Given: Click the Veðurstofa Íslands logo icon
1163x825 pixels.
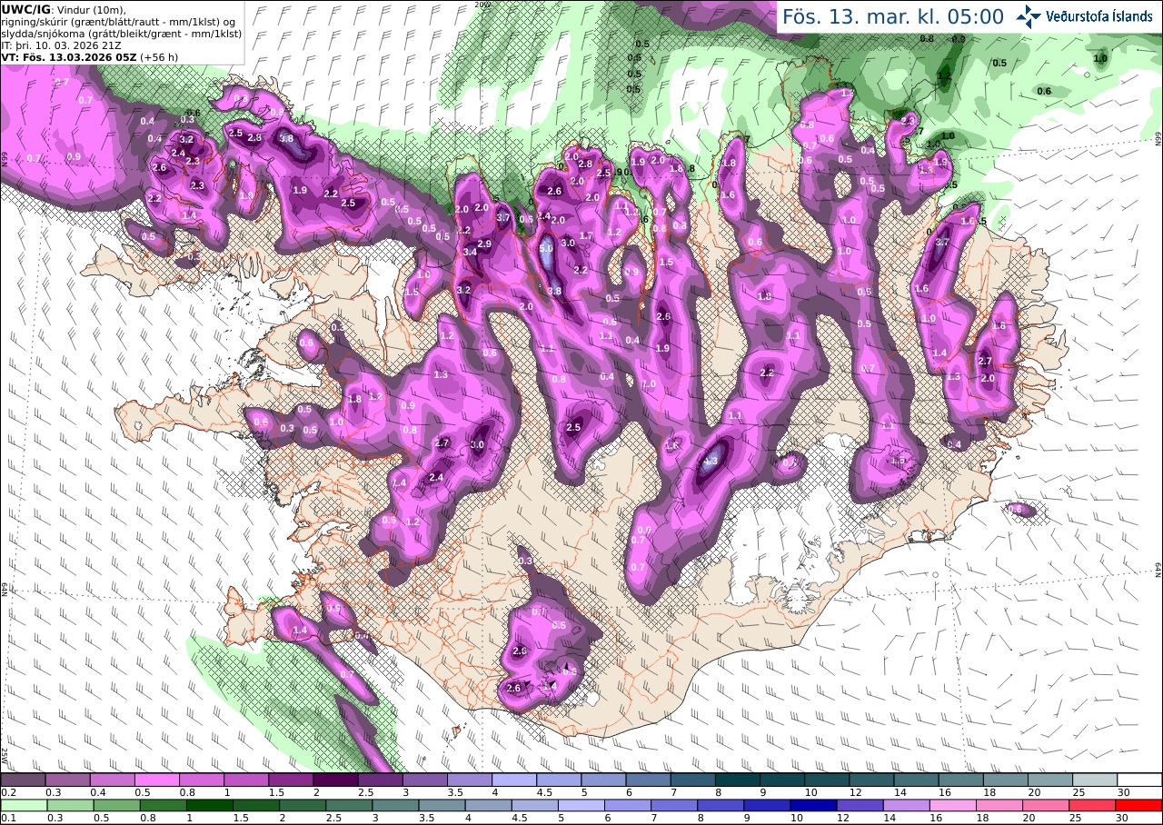Looking at the screenshot, I should [x=1029, y=15].
